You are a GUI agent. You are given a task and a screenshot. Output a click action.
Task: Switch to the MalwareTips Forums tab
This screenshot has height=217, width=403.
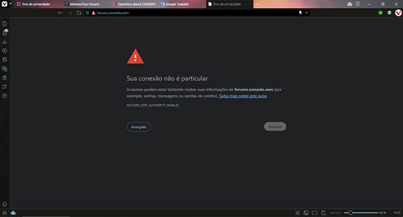(83, 4)
